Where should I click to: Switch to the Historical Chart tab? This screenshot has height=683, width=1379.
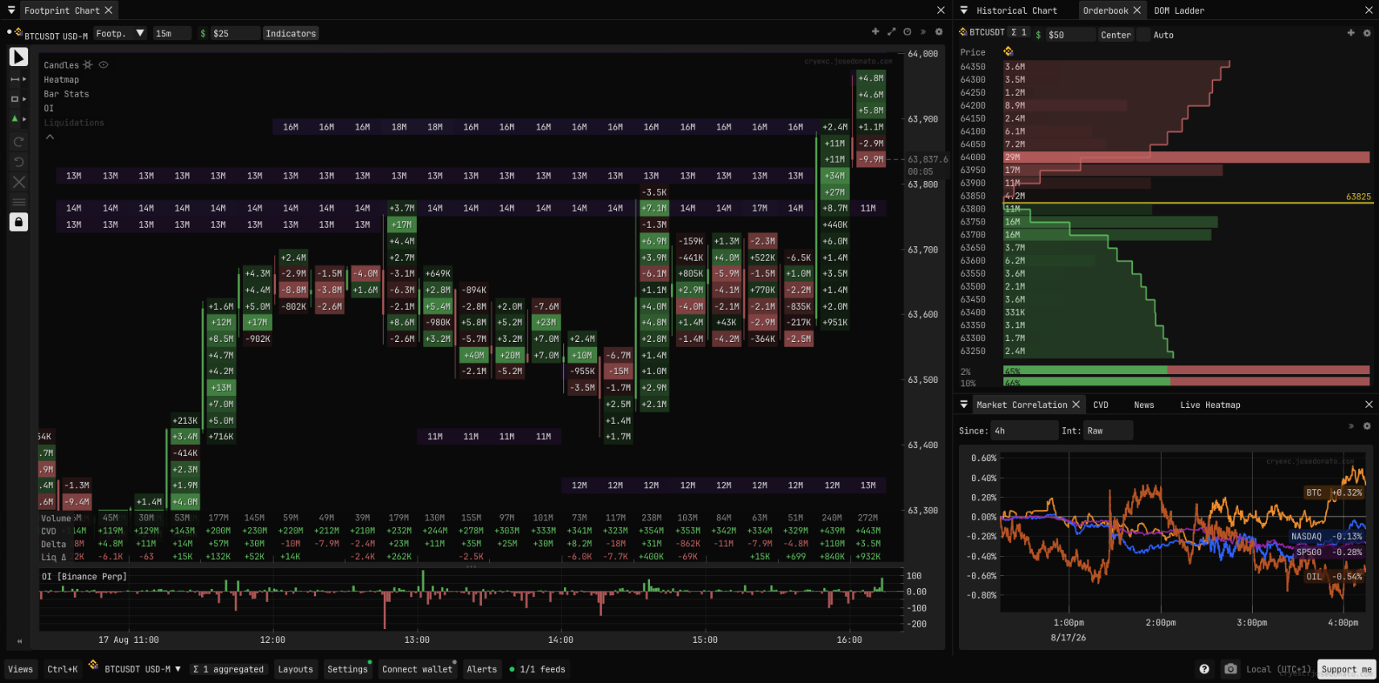pos(1016,10)
